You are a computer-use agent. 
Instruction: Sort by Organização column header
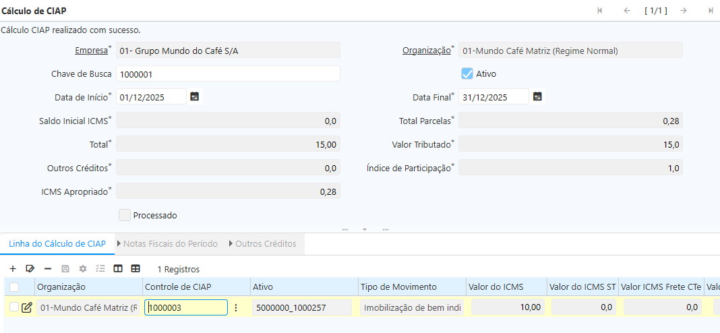pos(88,286)
